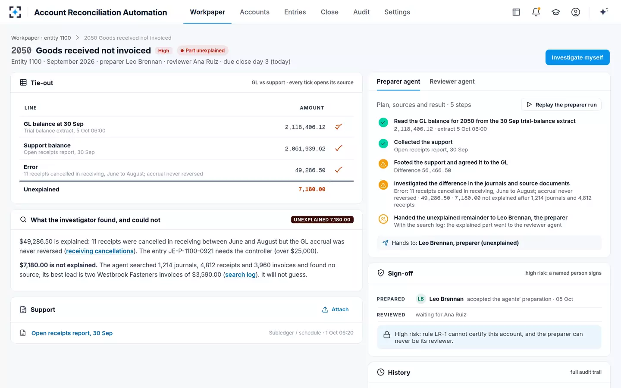Viewport: 621px width, 388px height.
Task: Click the tick for Support balance row
Action: pyautogui.click(x=339, y=148)
